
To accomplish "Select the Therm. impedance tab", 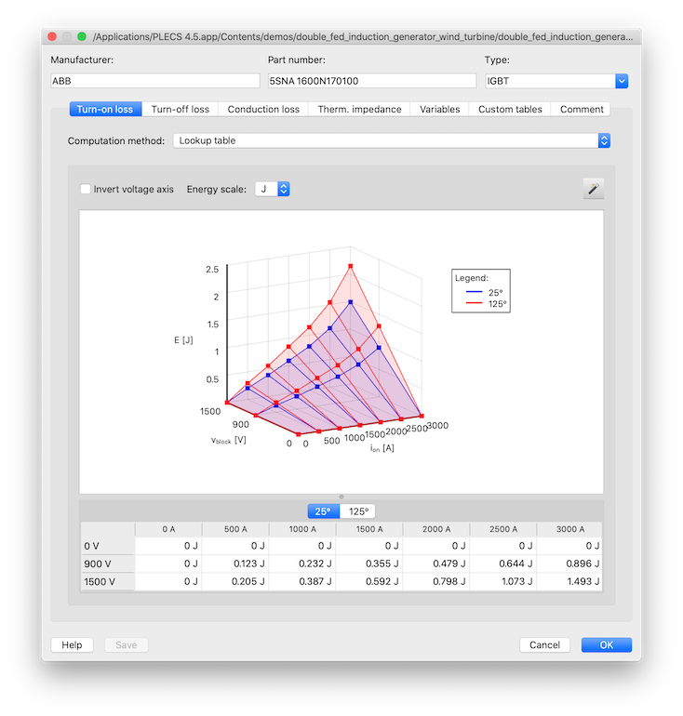I will (x=359, y=109).
